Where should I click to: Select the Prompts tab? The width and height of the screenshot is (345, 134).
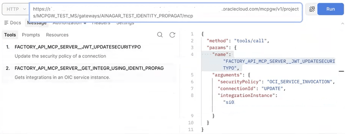tap(31, 35)
